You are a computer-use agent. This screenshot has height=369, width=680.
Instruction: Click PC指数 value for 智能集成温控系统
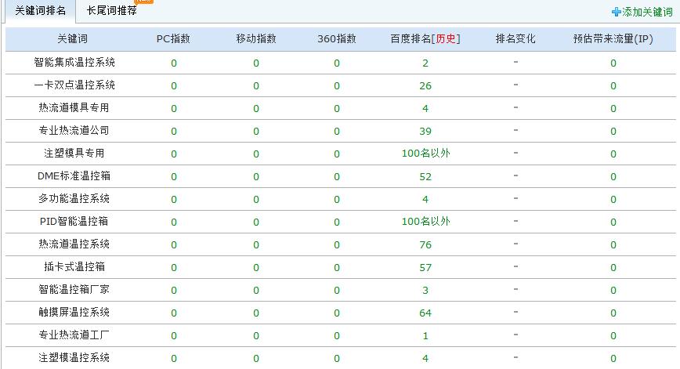(174, 63)
